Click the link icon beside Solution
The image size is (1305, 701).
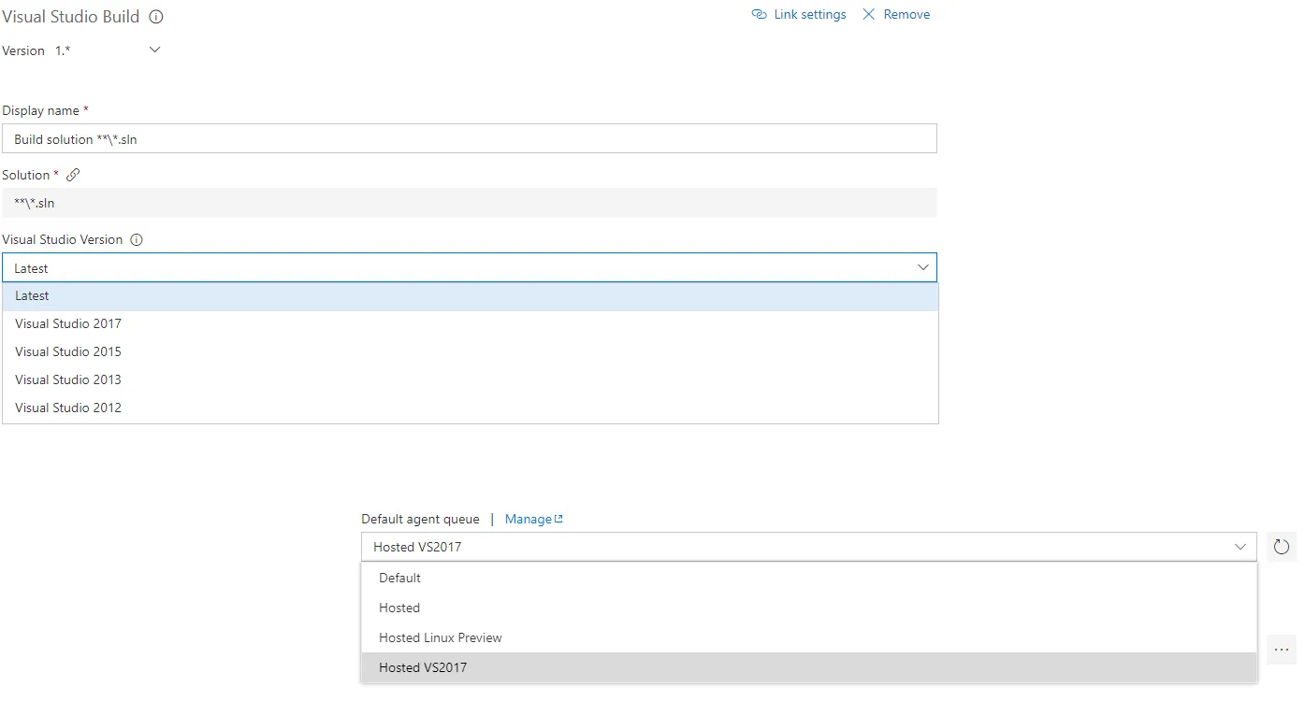[73, 175]
